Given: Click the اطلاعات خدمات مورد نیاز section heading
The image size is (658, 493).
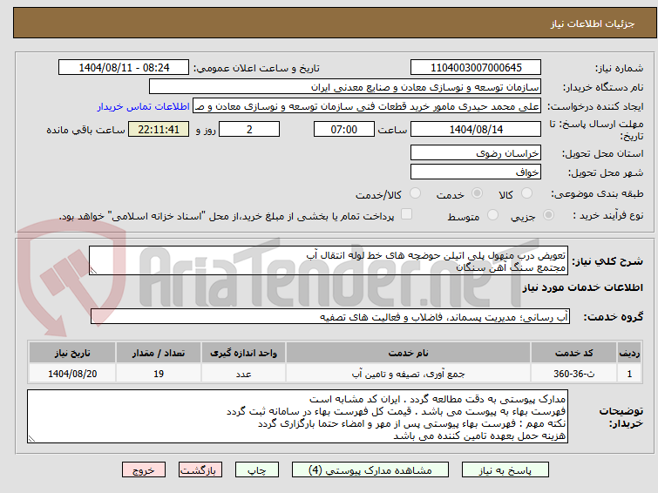Looking at the screenshot, I should tap(582, 287).
